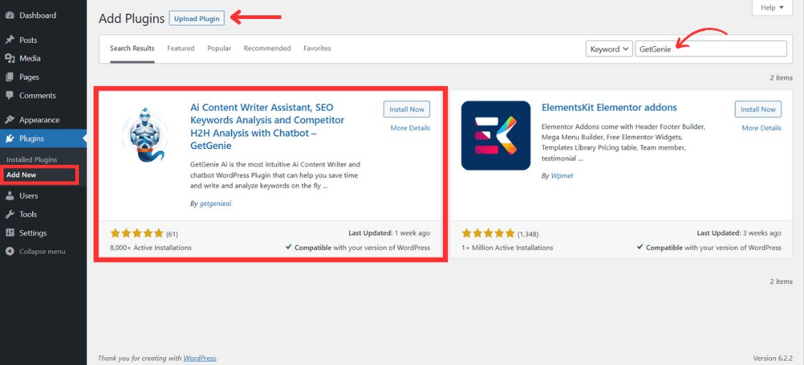The image size is (804, 365).
Task: Switch to the Featured tab
Action: click(x=181, y=48)
